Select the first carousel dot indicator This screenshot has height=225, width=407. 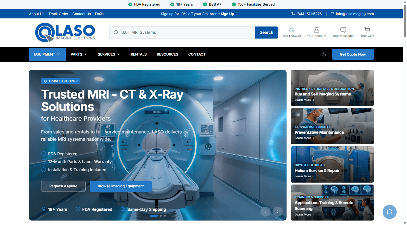pyautogui.click(x=154, y=216)
